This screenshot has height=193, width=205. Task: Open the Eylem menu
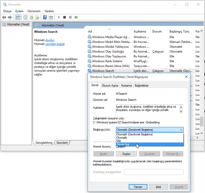tap(19, 11)
